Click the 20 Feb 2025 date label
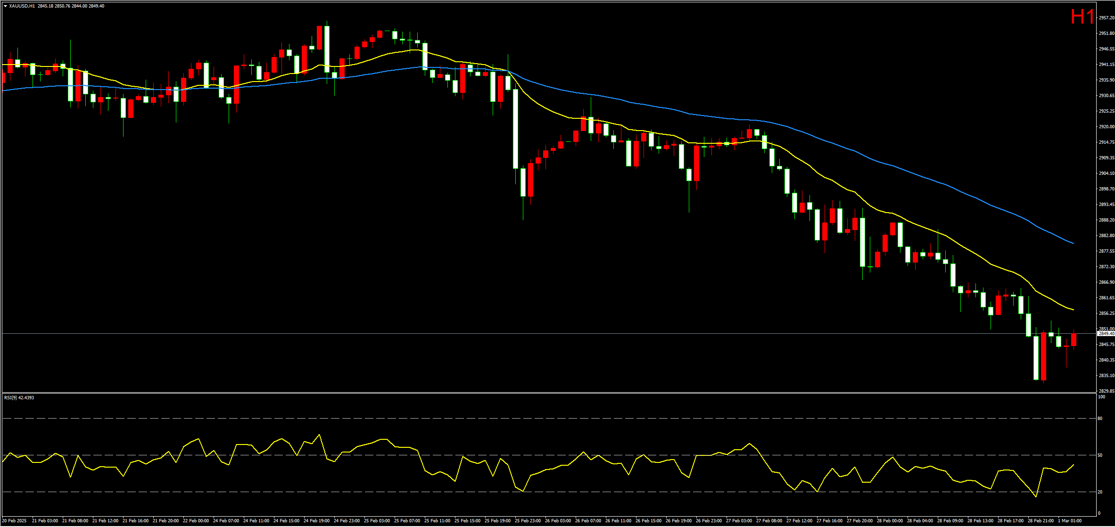 15,521
